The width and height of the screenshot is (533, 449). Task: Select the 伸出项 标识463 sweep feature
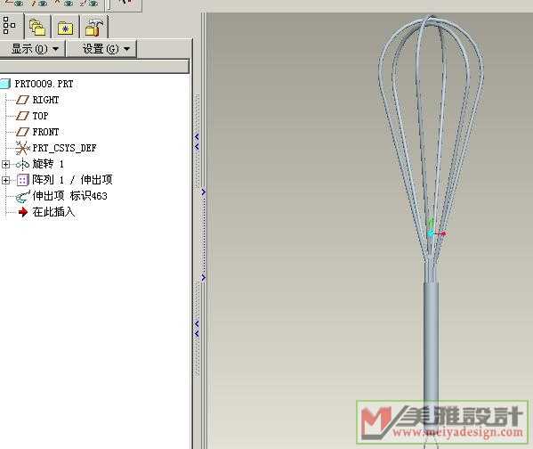(61, 196)
